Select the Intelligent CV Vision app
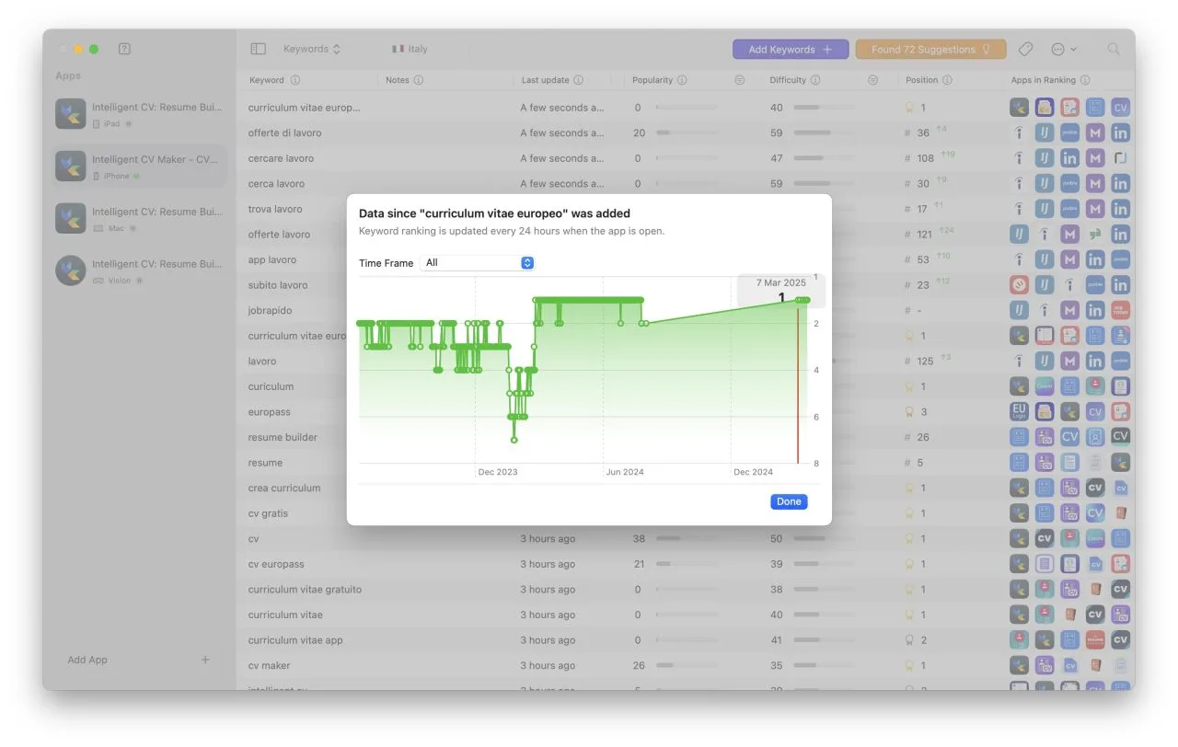The height and width of the screenshot is (747, 1178). [139, 270]
